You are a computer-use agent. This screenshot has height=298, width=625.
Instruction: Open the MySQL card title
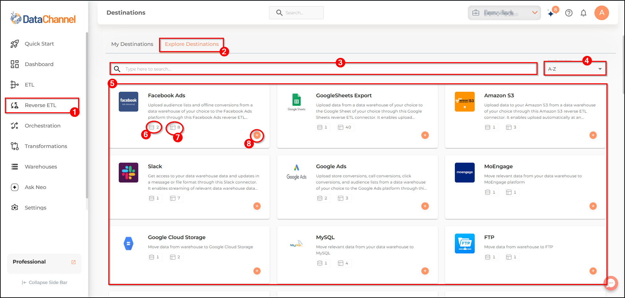325,237
